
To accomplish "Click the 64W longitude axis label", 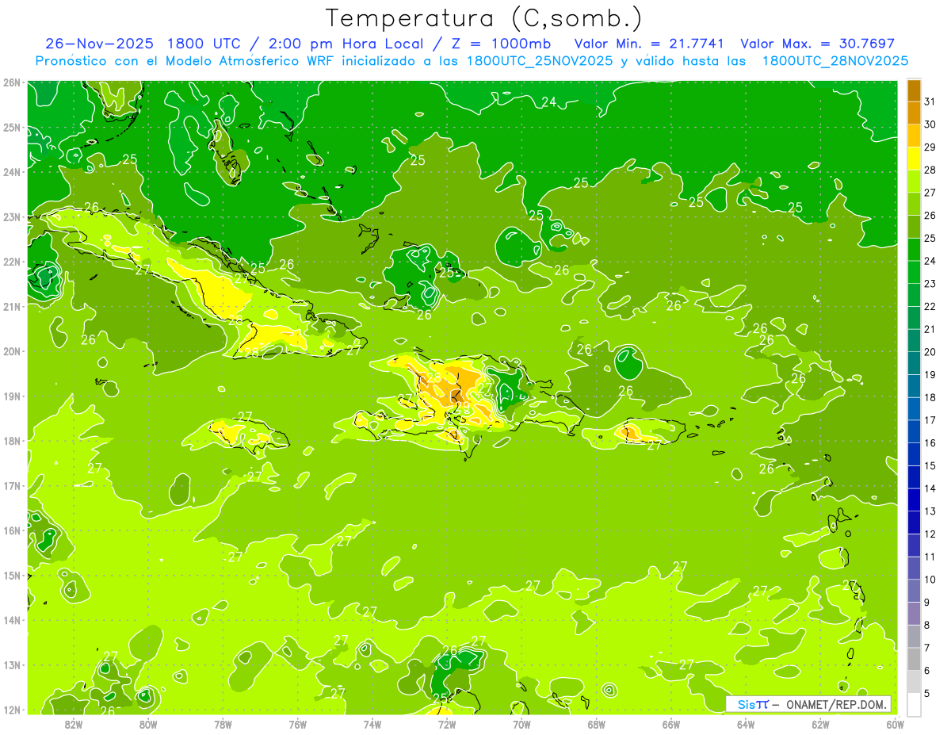I will tap(746, 724).
